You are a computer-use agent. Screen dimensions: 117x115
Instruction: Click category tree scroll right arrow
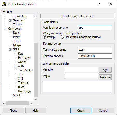[x=31, y=103]
